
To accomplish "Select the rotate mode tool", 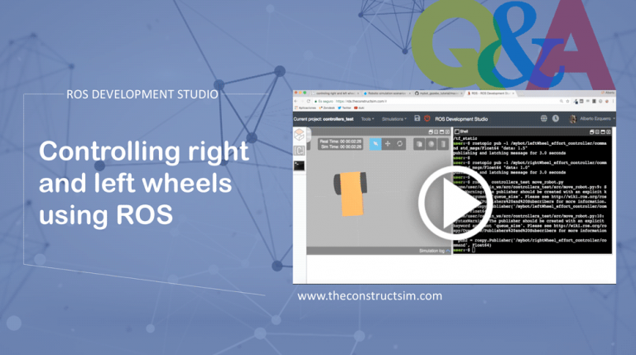I will [x=399, y=144].
